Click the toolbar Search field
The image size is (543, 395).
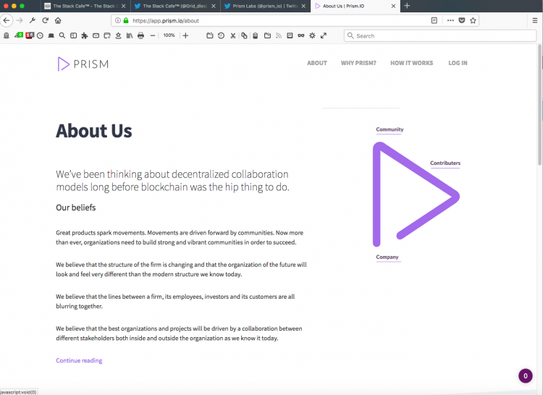click(440, 35)
